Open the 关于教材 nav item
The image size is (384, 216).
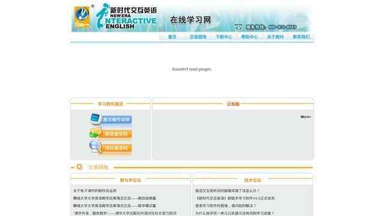pyautogui.click(x=275, y=37)
